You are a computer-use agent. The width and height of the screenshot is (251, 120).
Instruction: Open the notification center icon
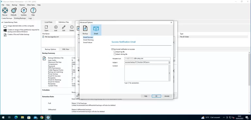point(247,117)
